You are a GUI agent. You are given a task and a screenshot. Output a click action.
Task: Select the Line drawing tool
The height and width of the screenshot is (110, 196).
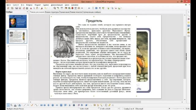(24, 105)
